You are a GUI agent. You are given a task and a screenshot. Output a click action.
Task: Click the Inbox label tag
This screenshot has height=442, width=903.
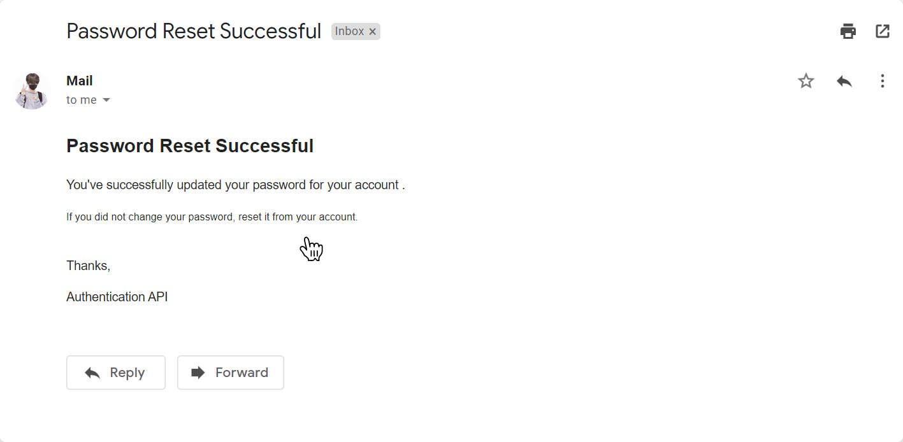[x=349, y=31]
